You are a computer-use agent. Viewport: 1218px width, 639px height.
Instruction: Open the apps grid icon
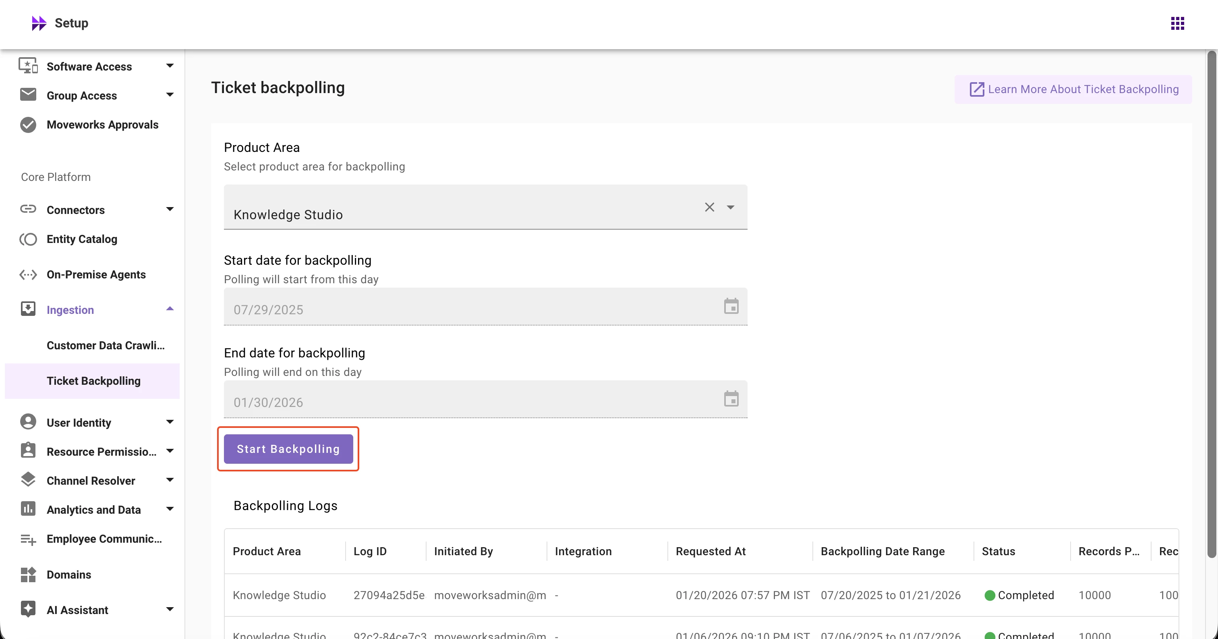pyautogui.click(x=1177, y=23)
